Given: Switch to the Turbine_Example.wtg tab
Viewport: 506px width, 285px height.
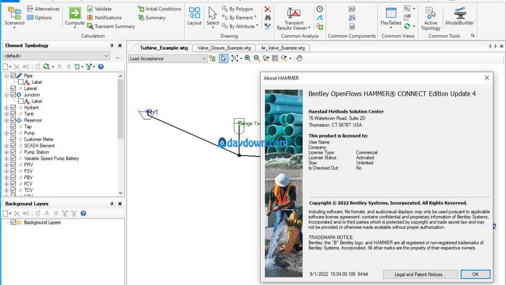Looking at the screenshot, I should pyautogui.click(x=164, y=48).
